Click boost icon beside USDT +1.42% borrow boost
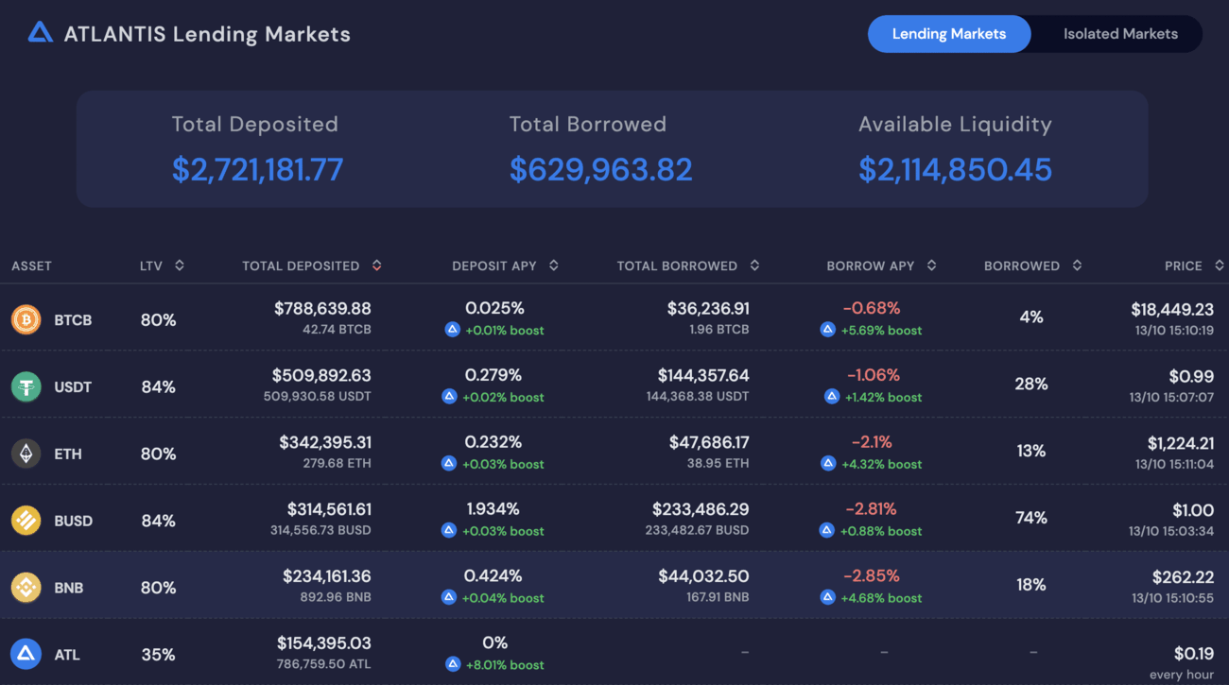1229x685 pixels. point(831,397)
